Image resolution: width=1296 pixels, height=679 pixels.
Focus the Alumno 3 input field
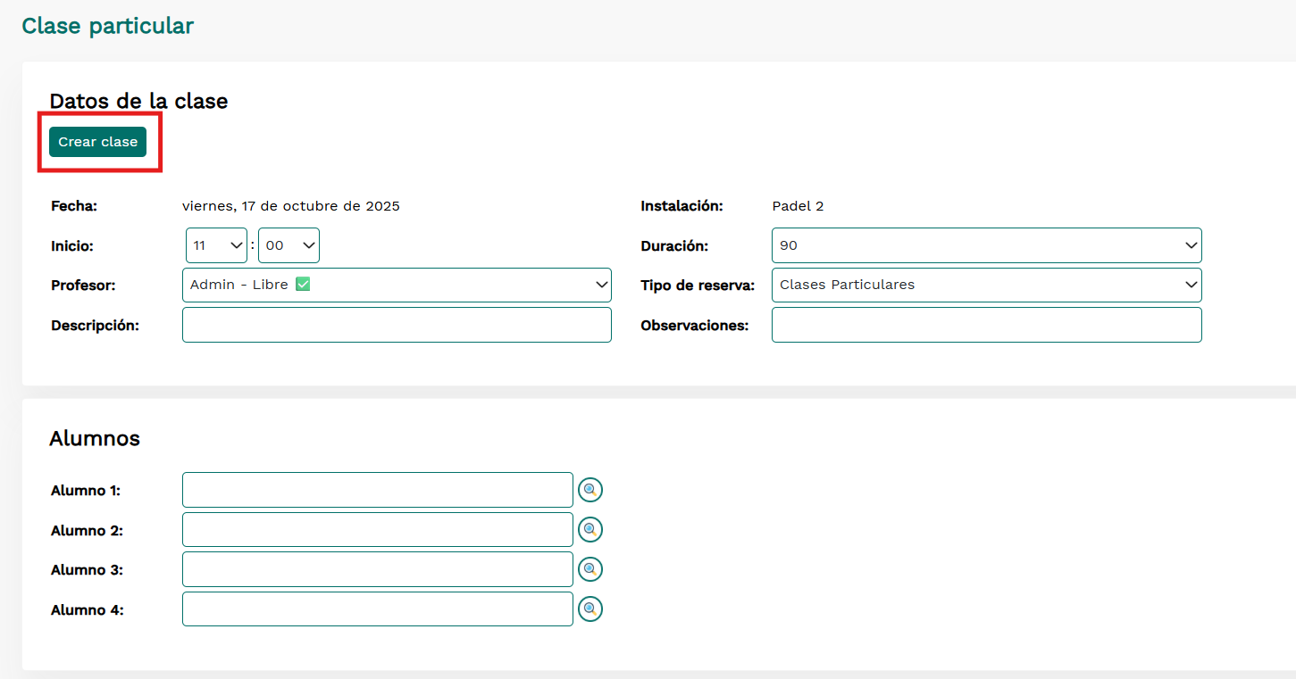377,569
